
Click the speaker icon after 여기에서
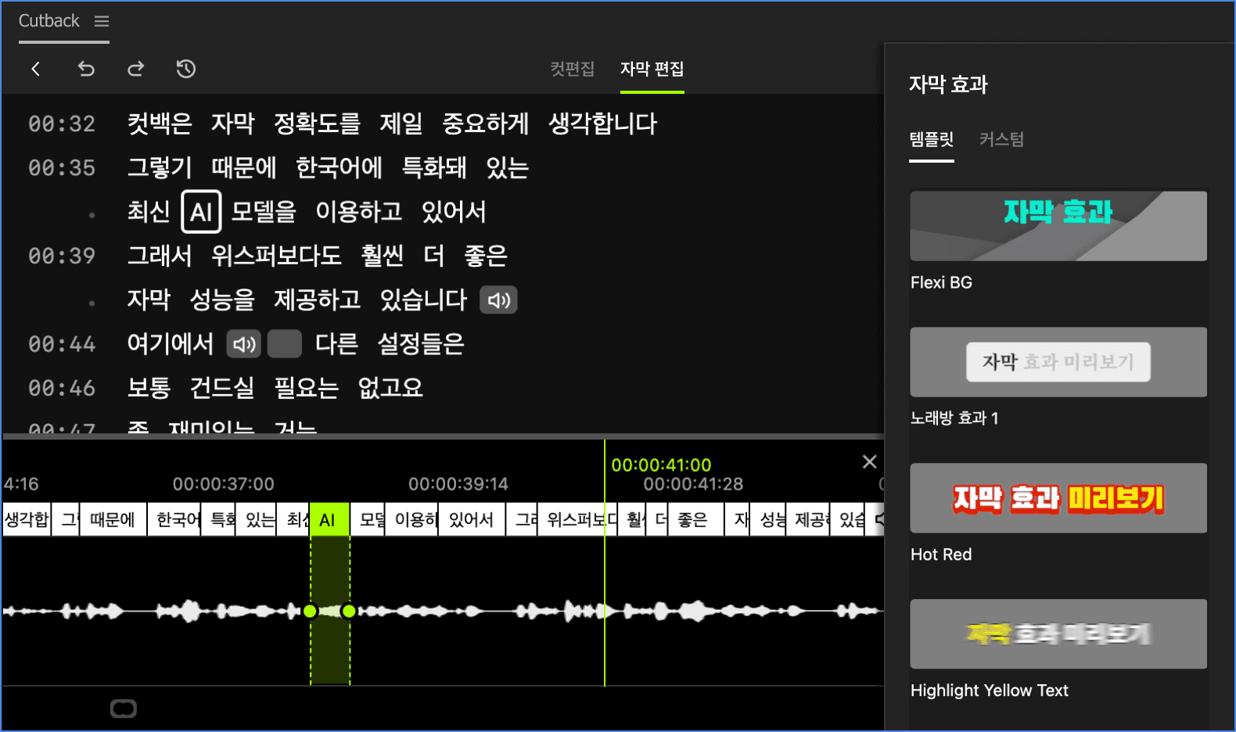244,344
